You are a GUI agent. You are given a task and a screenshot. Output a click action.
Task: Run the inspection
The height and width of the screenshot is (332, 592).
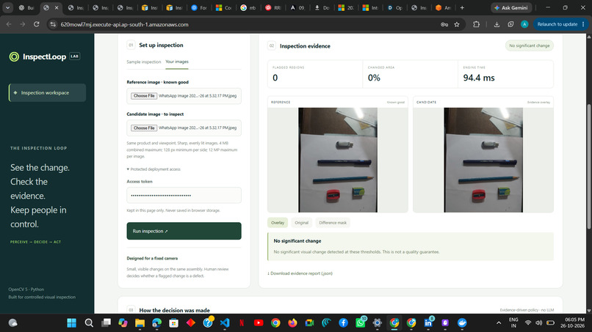(x=184, y=231)
